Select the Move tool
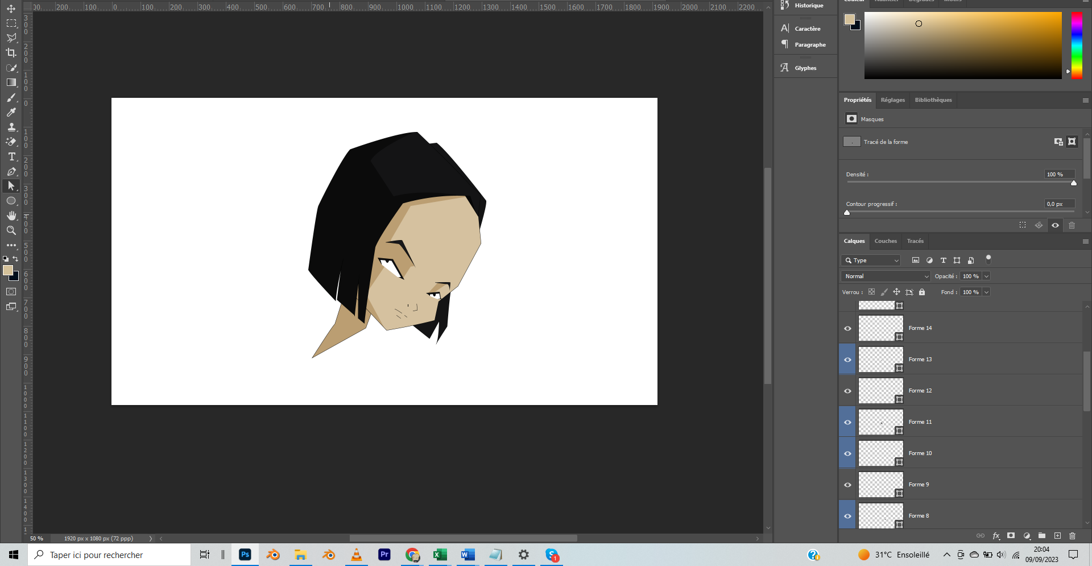The width and height of the screenshot is (1092, 566). pos(11,9)
